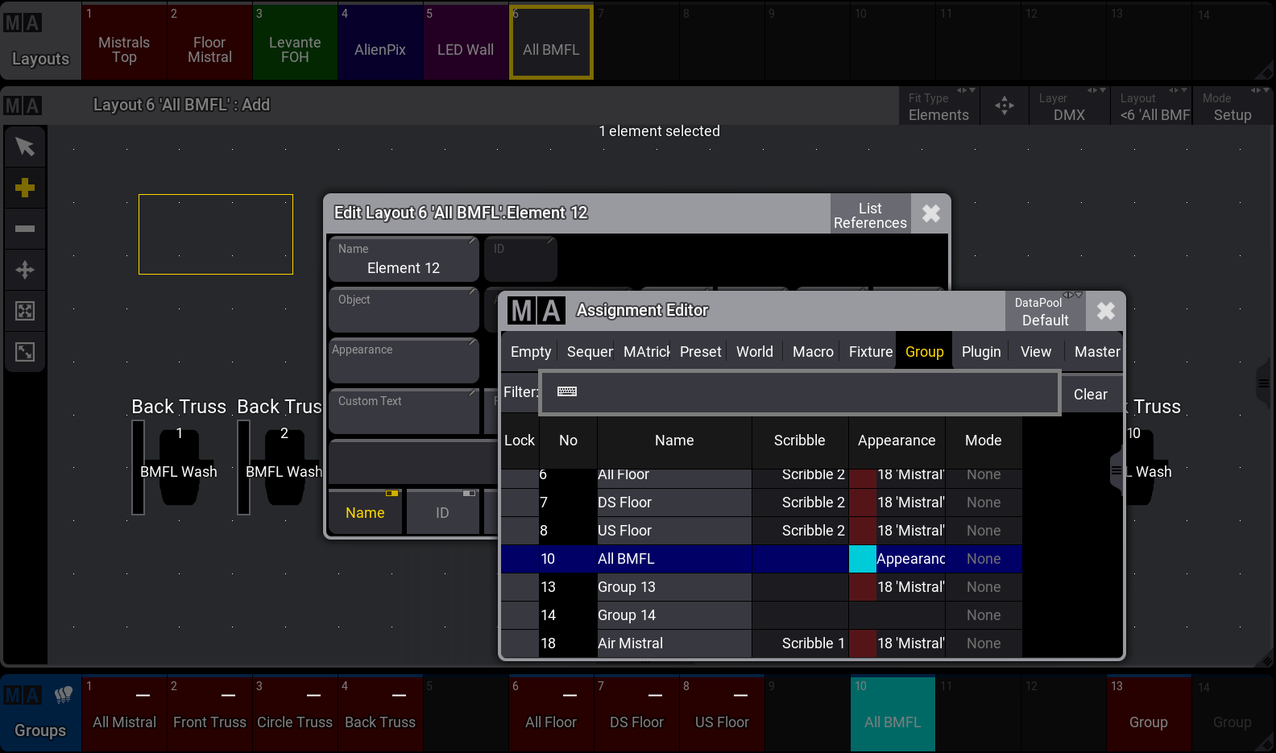Change Mode Setup dropdown

(1232, 106)
